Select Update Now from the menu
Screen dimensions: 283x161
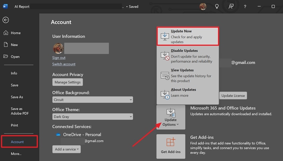point(188,36)
